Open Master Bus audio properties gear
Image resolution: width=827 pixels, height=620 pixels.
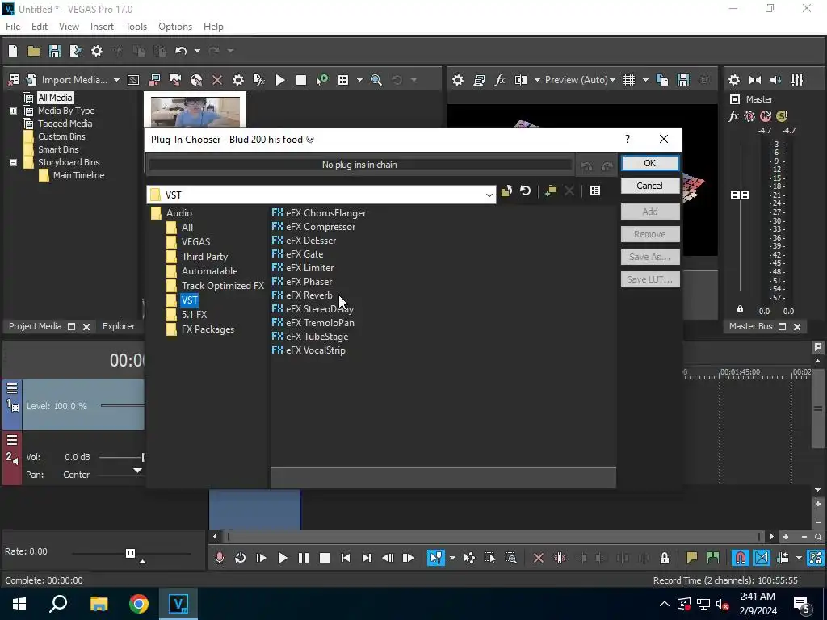click(733, 80)
